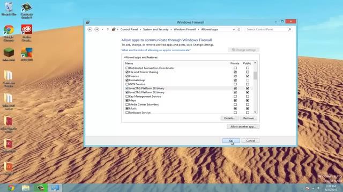Click the volume icon in system tray
Screen dimensions: 343x192
(318, 188)
